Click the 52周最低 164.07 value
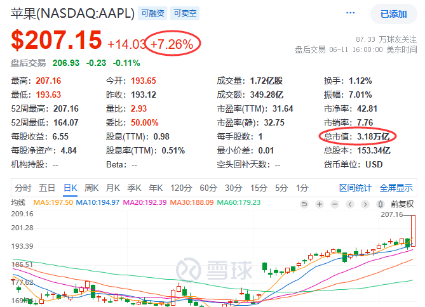Image resolution: width=425 pixels, height=307 pixels. point(66,122)
